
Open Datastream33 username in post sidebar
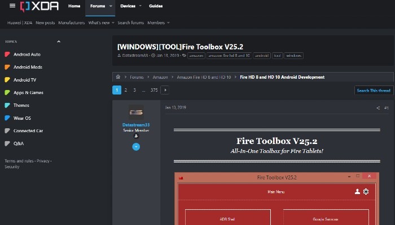point(136,125)
